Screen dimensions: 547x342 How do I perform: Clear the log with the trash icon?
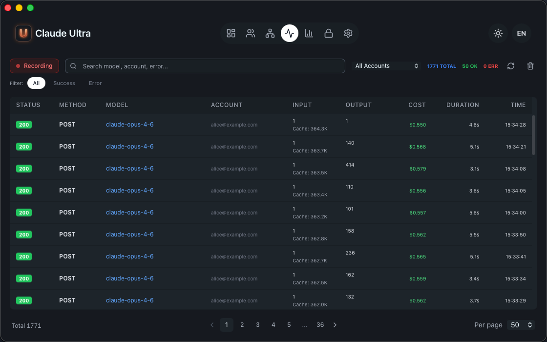[530, 66]
